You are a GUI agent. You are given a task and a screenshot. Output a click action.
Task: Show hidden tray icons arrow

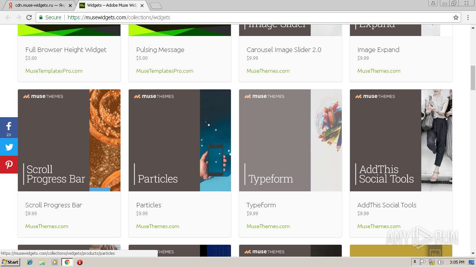pyautogui.click(x=415, y=262)
